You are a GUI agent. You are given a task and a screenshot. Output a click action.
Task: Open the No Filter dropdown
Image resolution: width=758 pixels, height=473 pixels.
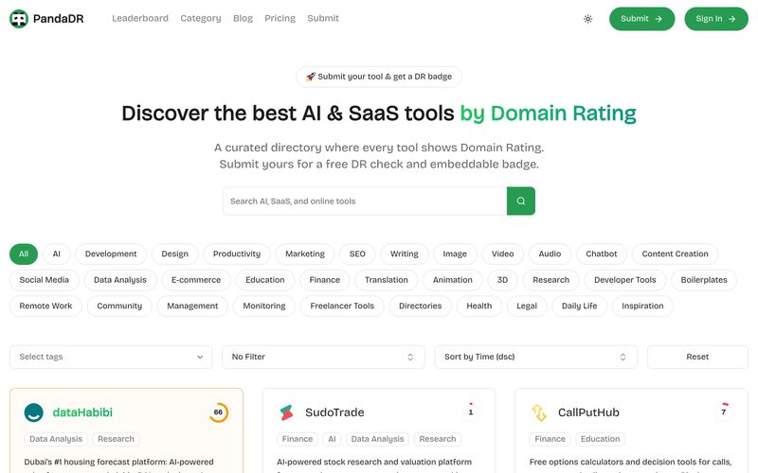323,357
